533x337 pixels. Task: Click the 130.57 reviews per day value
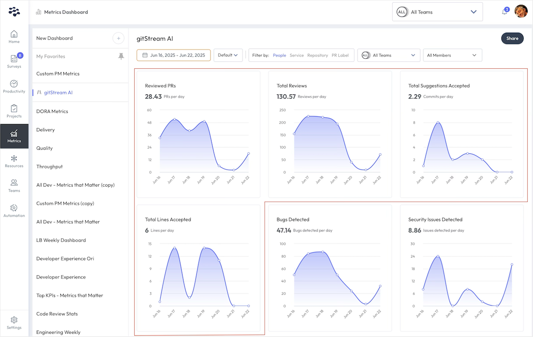(x=286, y=96)
